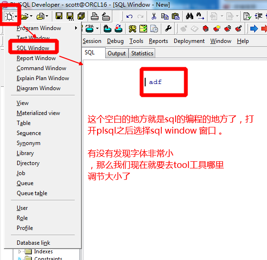
Task: Click the Log on keys icon
Action: click(132, 29)
